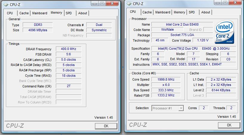Click the 333.3 MHz Bus Speed value
The width and height of the screenshot is (244, 135).
pyautogui.click(x=166, y=90)
